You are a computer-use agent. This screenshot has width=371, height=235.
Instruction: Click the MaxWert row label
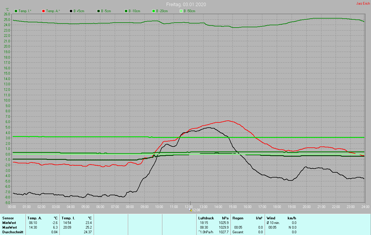pos(10,227)
